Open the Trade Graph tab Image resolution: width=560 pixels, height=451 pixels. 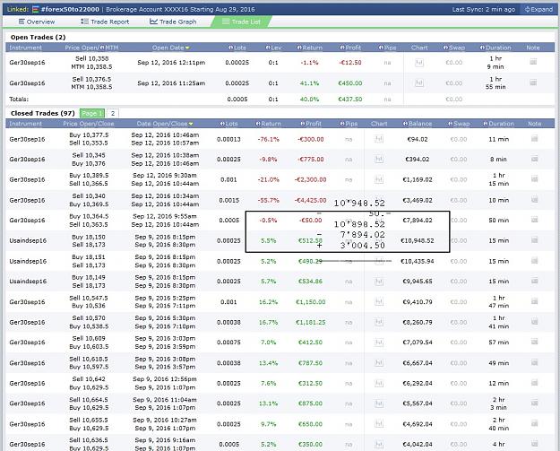173,22
